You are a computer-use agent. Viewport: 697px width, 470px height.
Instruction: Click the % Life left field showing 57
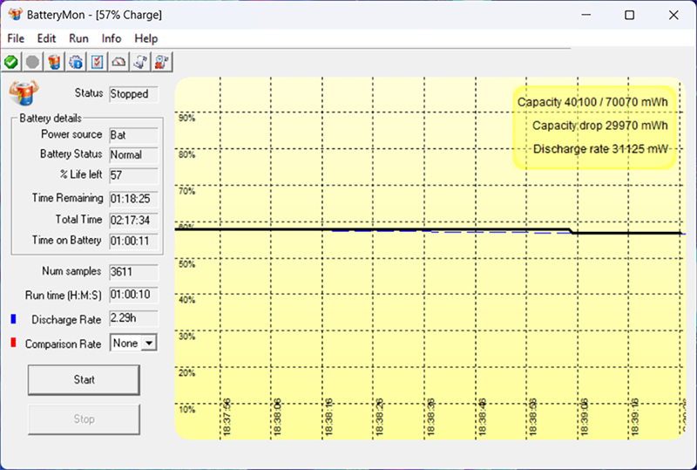coord(133,175)
